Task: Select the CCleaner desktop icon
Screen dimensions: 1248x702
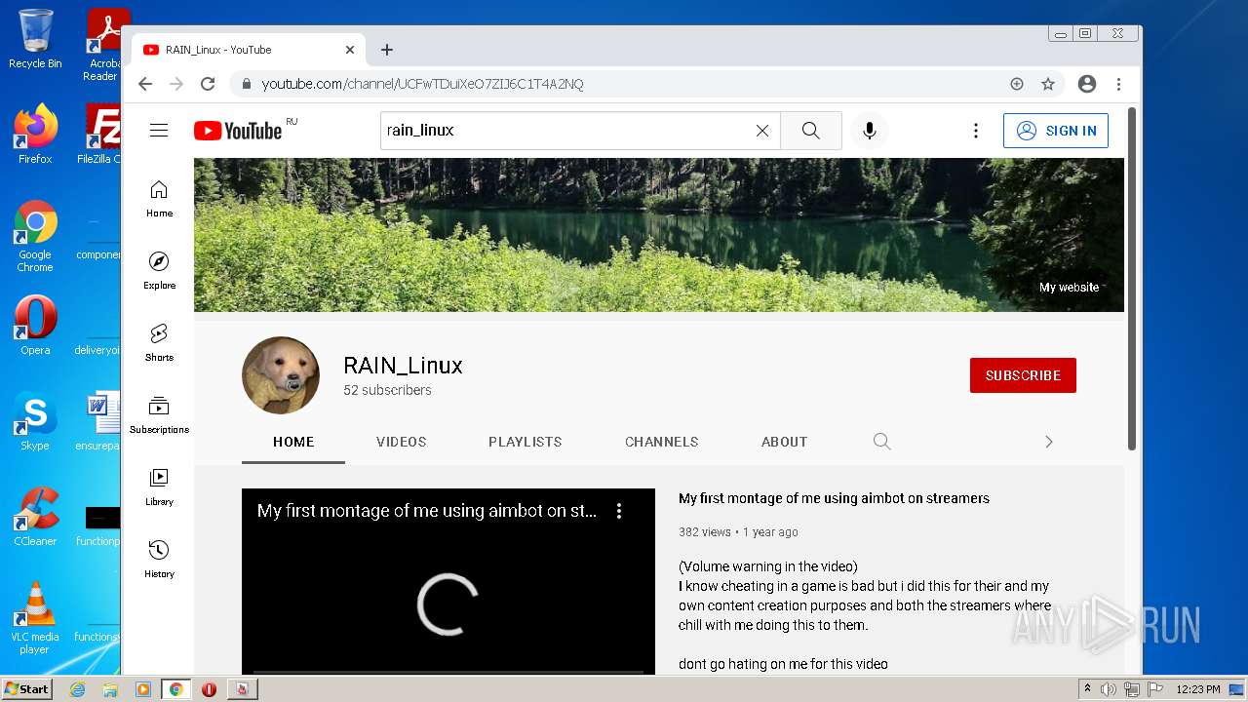Action: pos(35,517)
